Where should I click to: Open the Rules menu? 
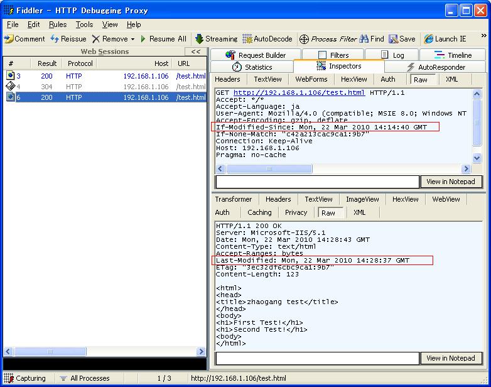pos(58,25)
